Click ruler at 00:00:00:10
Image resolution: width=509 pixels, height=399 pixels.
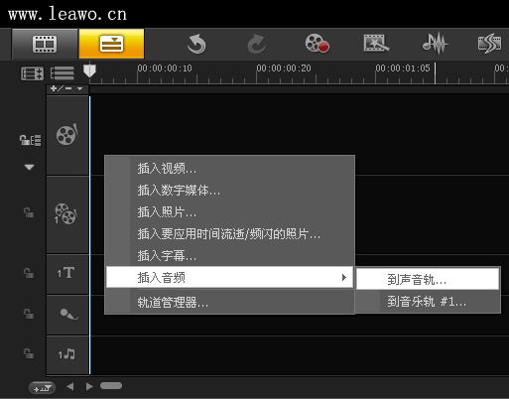coord(165,68)
